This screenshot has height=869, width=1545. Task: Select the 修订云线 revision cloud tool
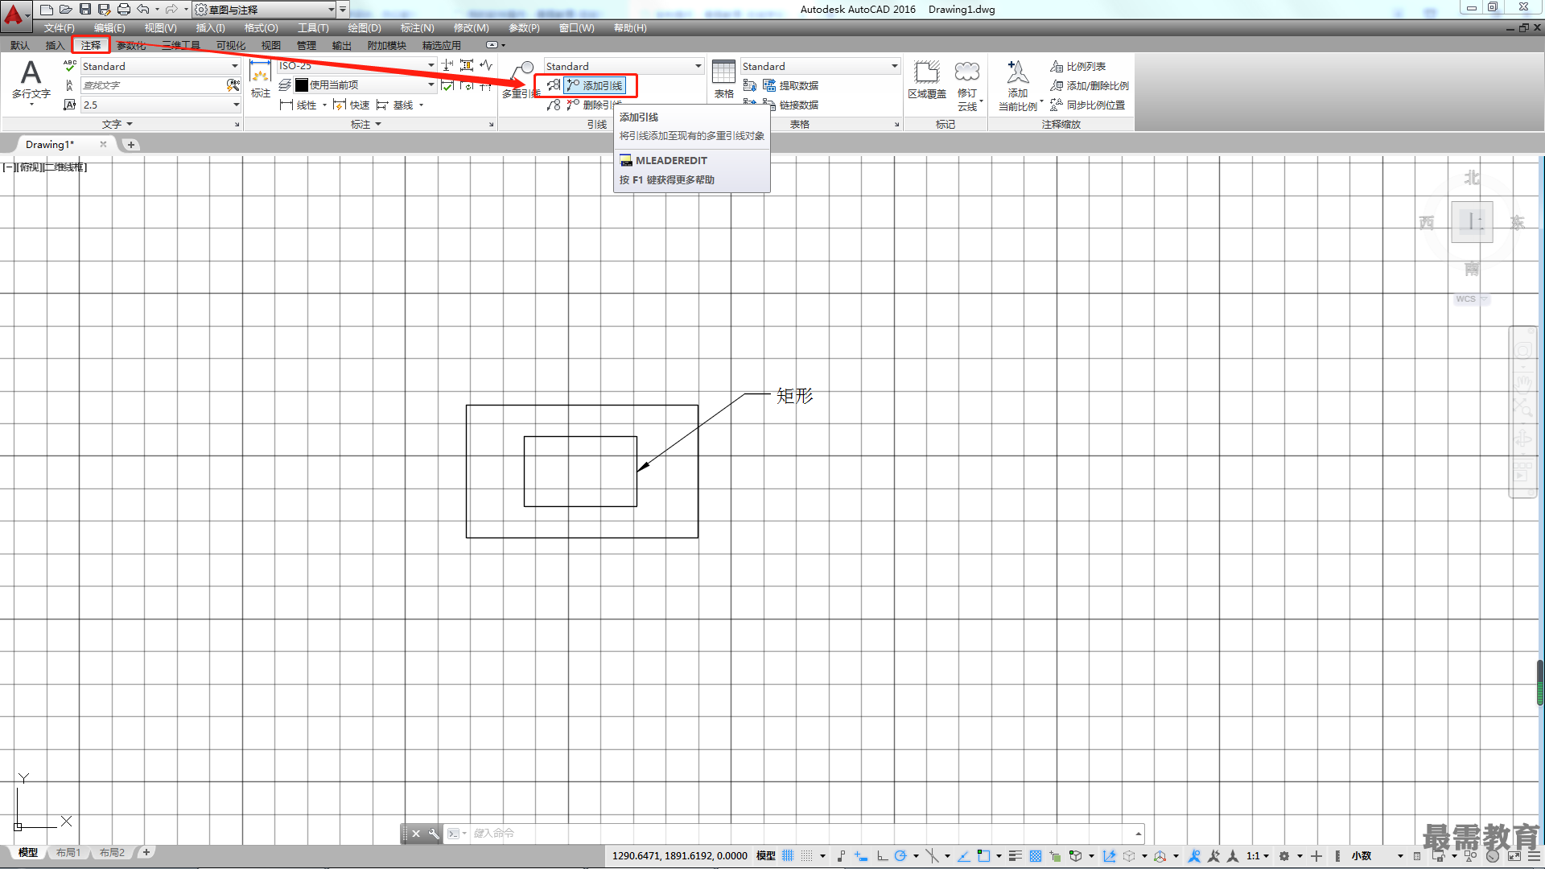tap(967, 84)
